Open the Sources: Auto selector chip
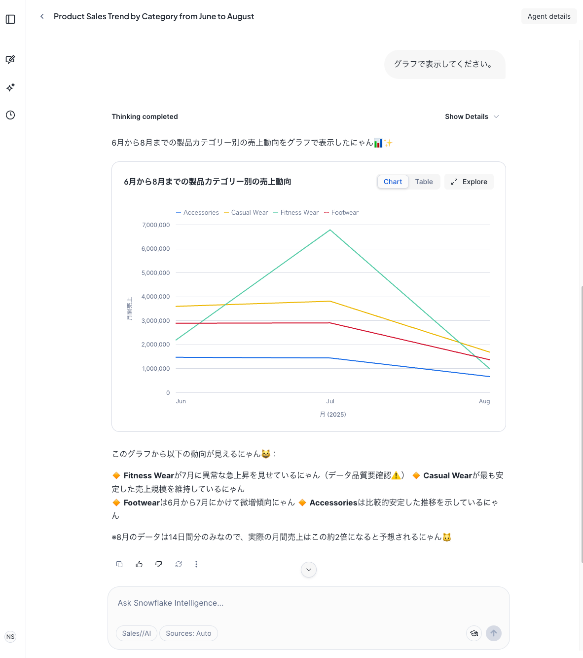The width and height of the screenshot is (583, 658). pos(188,633)
